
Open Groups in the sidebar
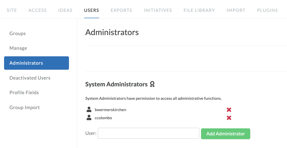pos(17,34)
